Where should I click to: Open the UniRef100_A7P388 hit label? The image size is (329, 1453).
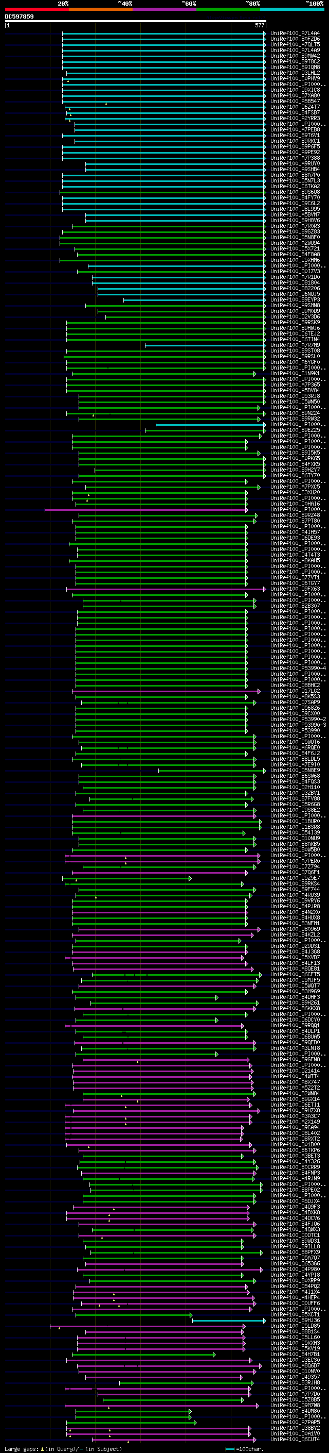[x=295, y=158]
